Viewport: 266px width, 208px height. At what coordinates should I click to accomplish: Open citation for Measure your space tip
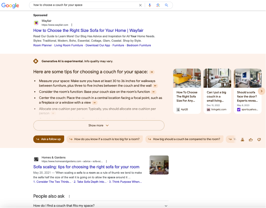coord(155,86)
